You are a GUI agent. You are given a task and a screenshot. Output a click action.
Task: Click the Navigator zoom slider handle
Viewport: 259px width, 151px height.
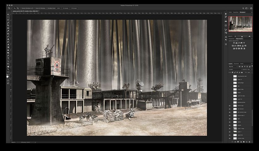pos(242,36)
